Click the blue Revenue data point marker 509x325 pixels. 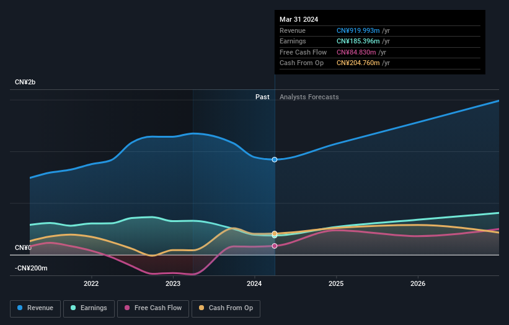275,159
